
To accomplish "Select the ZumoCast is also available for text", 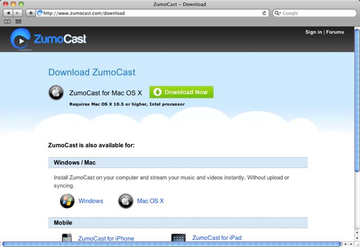I will click(x=91, y=145).
